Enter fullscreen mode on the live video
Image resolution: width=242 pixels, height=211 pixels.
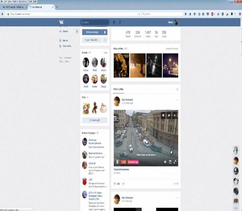pos(175,162)
